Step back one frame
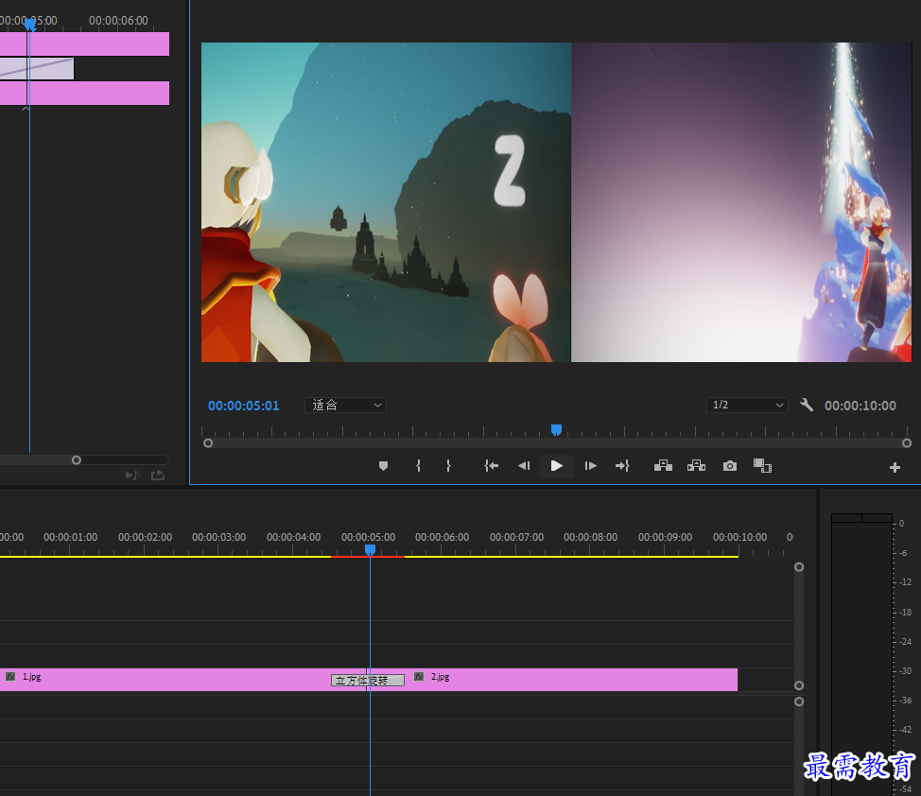921x796 pixels. (x=523, y=466)
